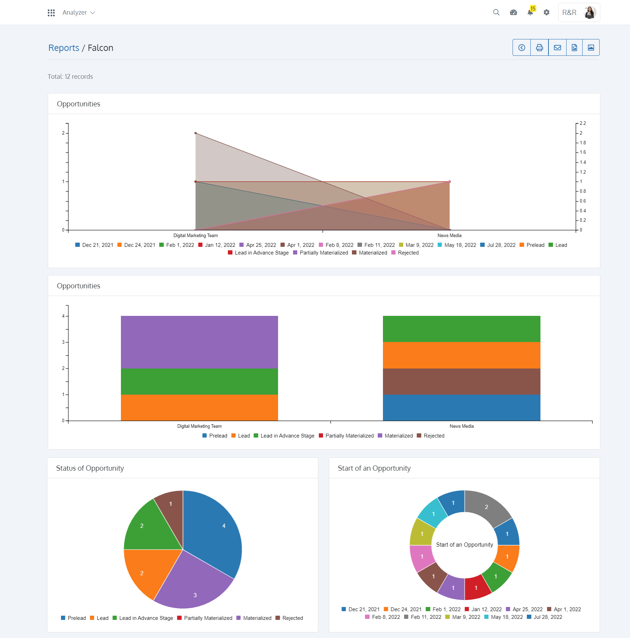
Task: Go to the Reports breadcrumb link
Action: [x=64, y=48]
